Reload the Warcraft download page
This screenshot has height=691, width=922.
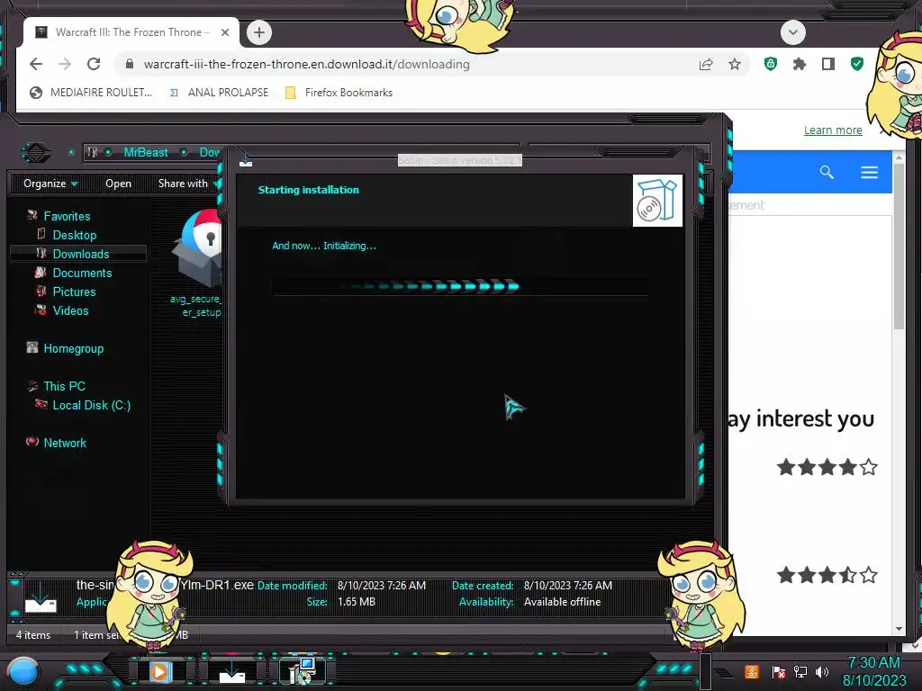94,64
